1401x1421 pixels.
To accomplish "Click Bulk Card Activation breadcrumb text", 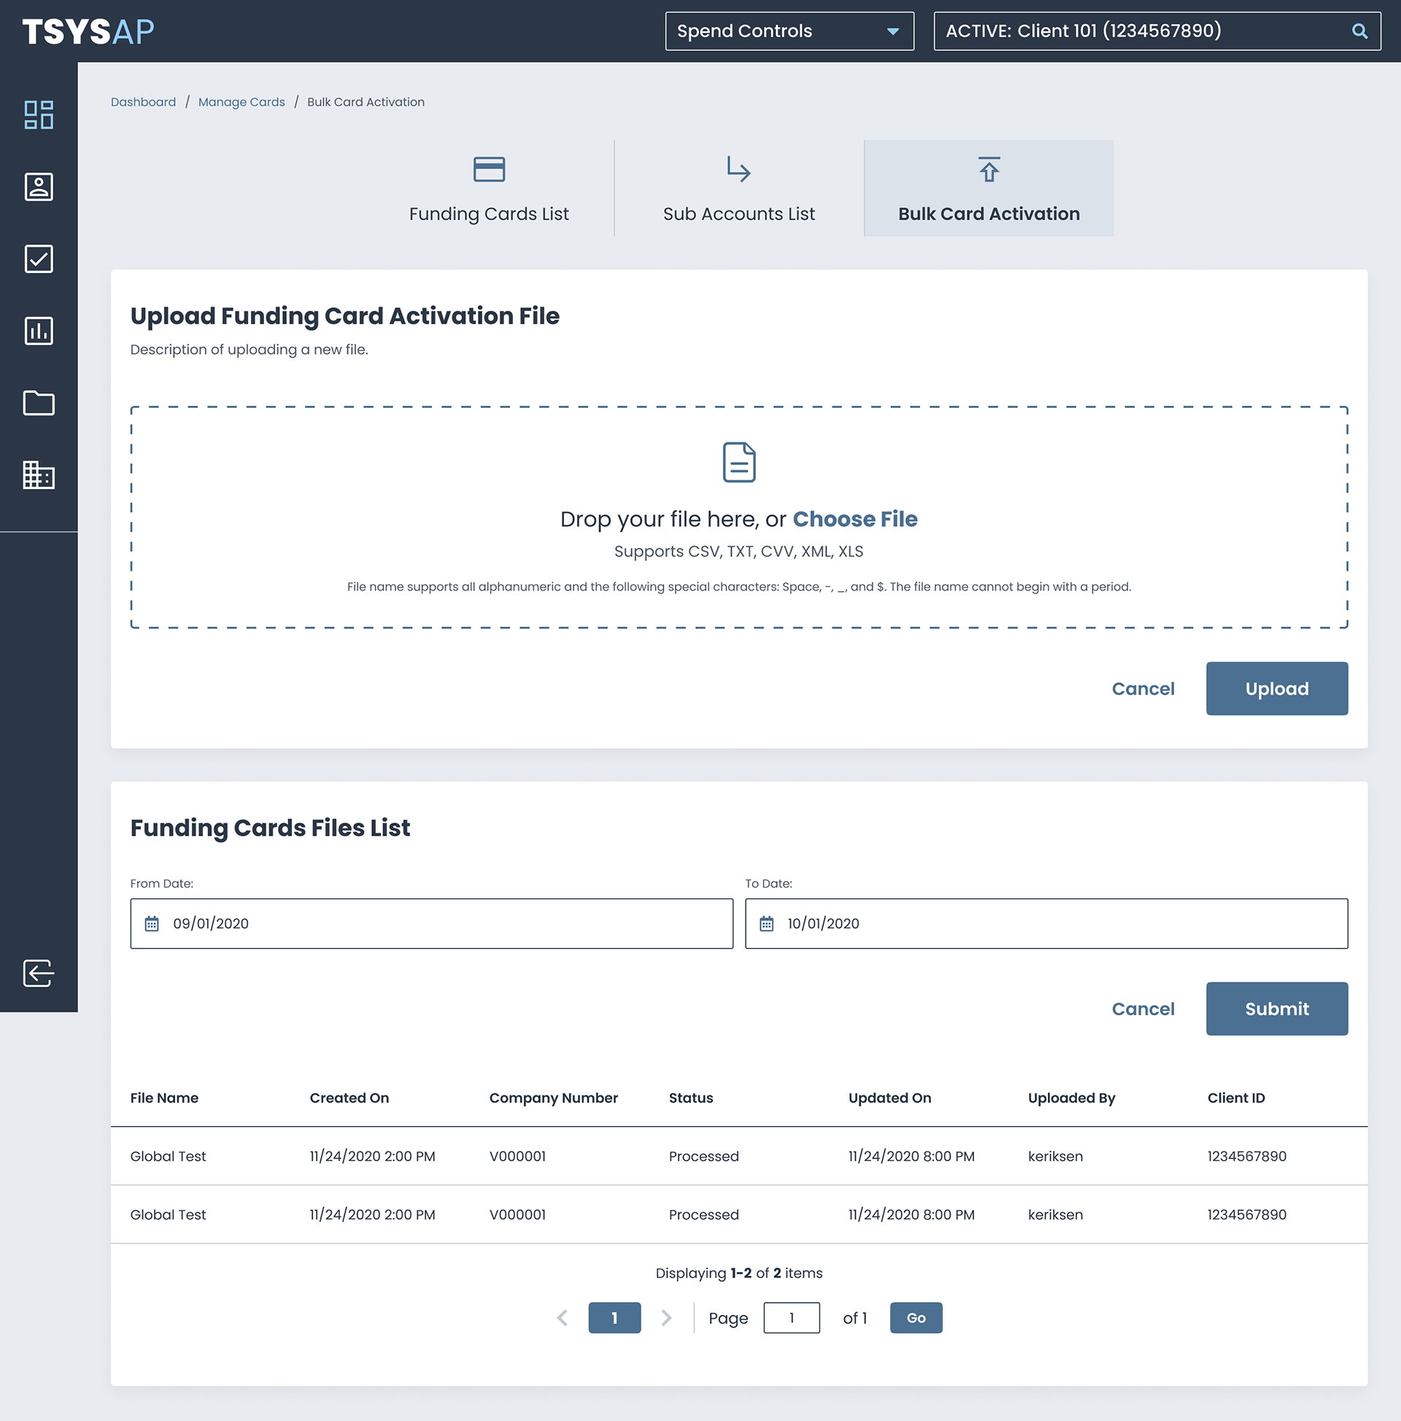I will (x=366, y=102).
